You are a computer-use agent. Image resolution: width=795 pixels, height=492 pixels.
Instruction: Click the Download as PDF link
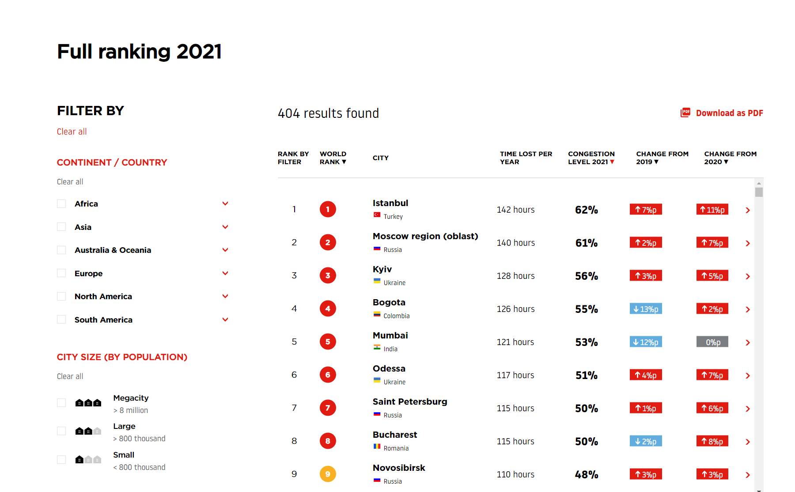[729, 113]
